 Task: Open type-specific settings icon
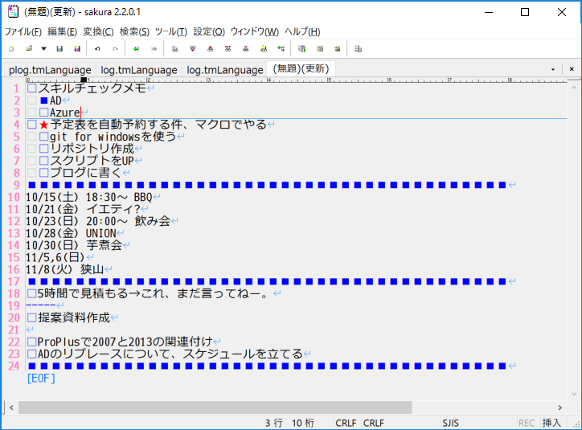coord(320,48)
